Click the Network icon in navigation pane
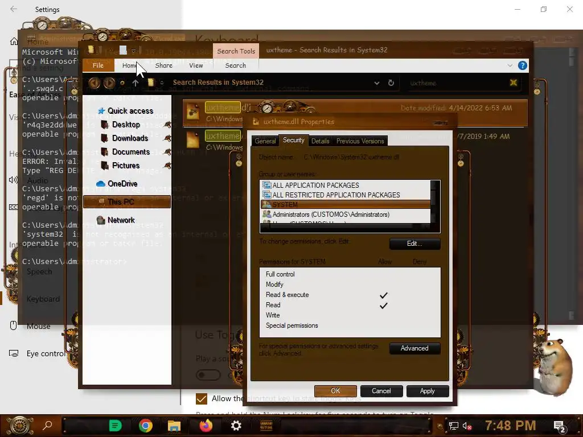Screen dimensions: 583x437 tap(100, 220)
